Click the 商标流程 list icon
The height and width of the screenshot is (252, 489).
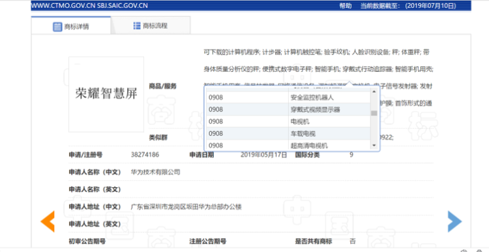pos(137,25)
